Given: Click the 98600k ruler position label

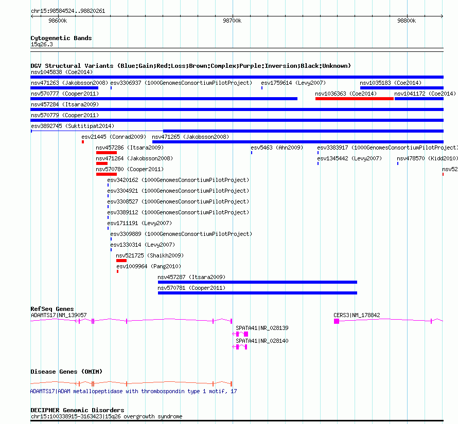Looking at the screenshot, I should tap(58, 21).
